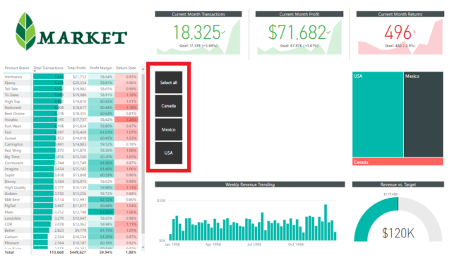Select the Tri-State brand row
The width and height of the screenshot is (452, 260).
[71, 95]
